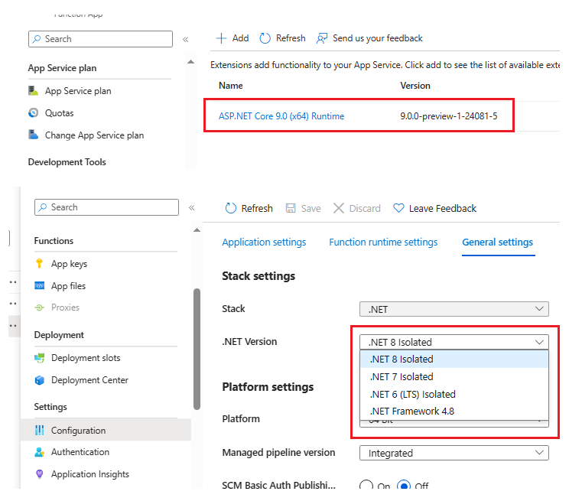
Task: Click the Name column header
Action: 230,86
